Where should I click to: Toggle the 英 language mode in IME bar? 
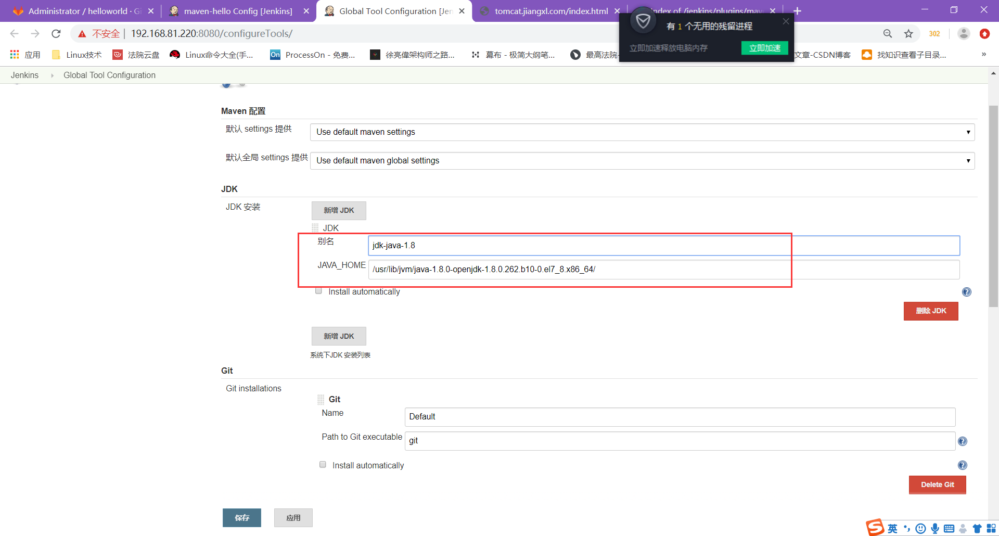point(893,529)
